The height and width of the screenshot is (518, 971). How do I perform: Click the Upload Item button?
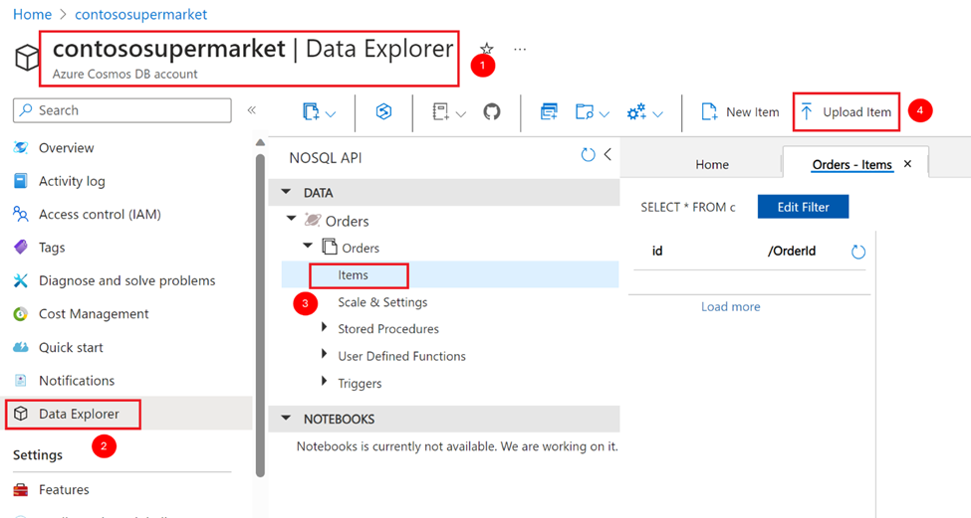click(x=846, y=112)
